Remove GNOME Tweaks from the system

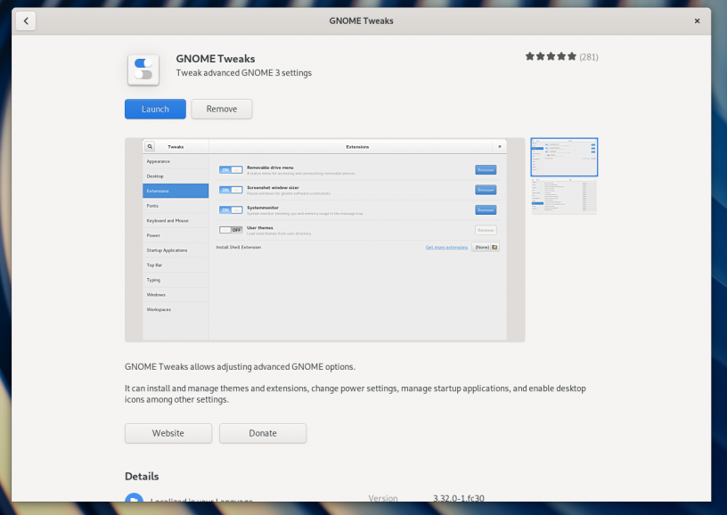(x=221, y=109)
